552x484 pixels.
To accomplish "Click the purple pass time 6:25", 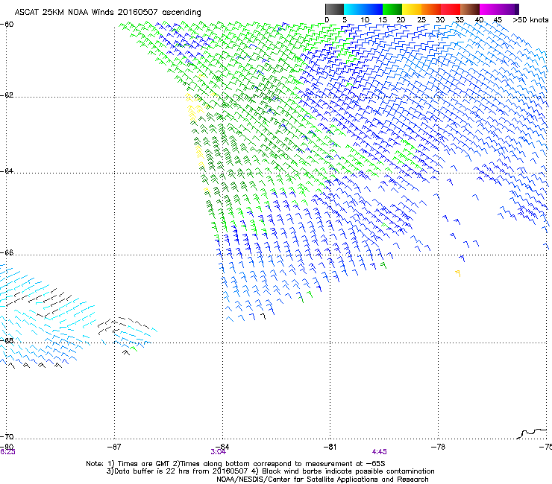I will point(7,452).
